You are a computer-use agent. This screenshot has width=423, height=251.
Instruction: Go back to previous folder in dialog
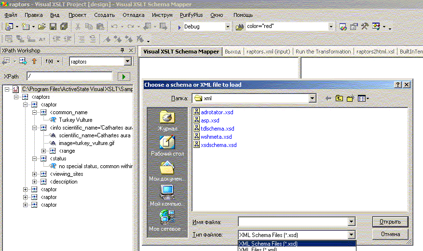(x=328, y=99)
